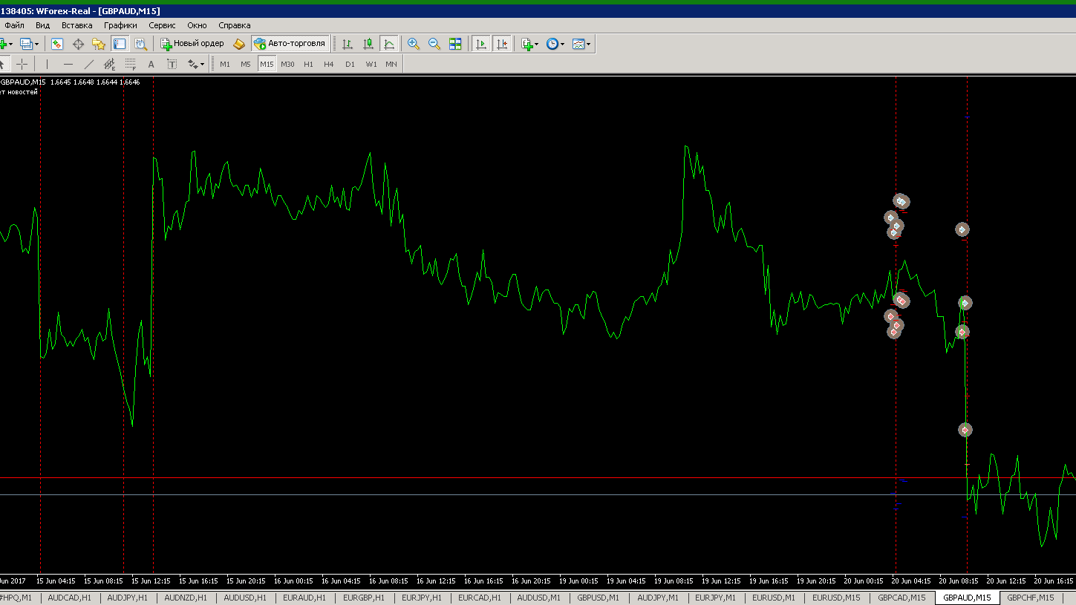This screenshot has width=1076, height=605.
Task: Open the periods clock dropdown
Action: pos(555,44)
